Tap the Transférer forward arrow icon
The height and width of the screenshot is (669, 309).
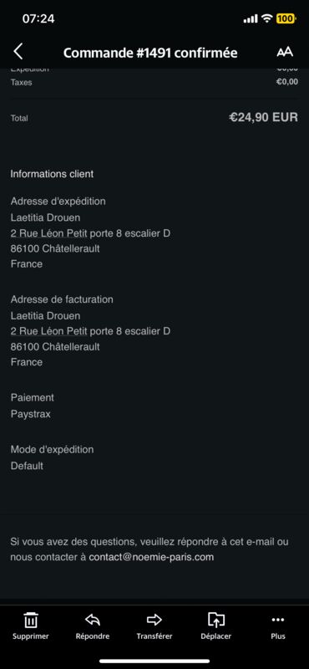tap(154, 620)
